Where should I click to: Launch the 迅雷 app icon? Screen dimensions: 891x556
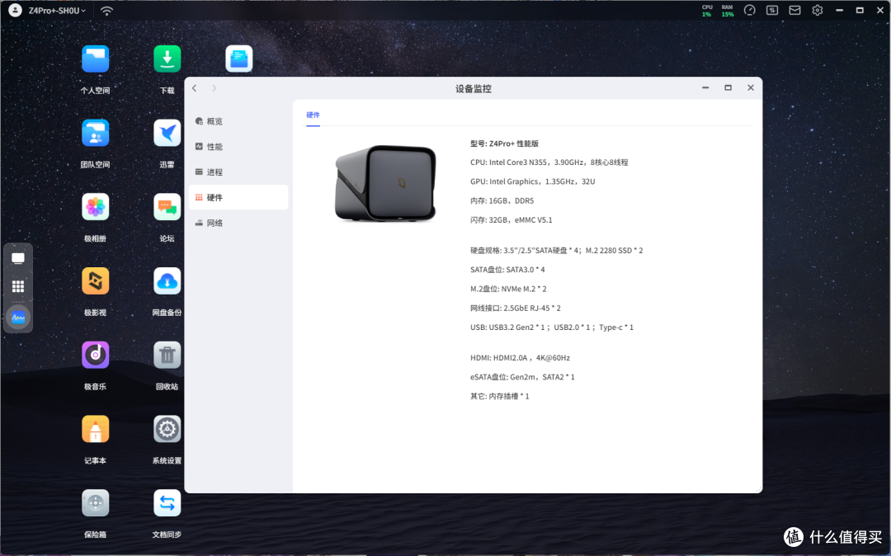tap(167, 133)
